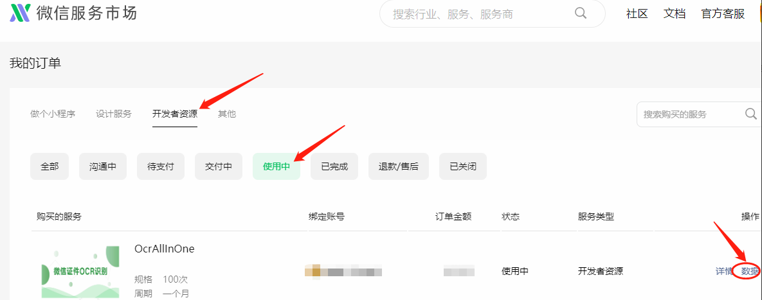Viewport: 762px width, 300px height.
Task: Show 已完成 orders
Action: 334,166
